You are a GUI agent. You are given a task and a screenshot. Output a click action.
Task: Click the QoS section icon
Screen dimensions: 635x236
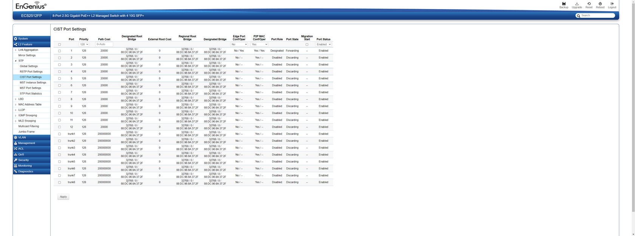click(15, 154)
